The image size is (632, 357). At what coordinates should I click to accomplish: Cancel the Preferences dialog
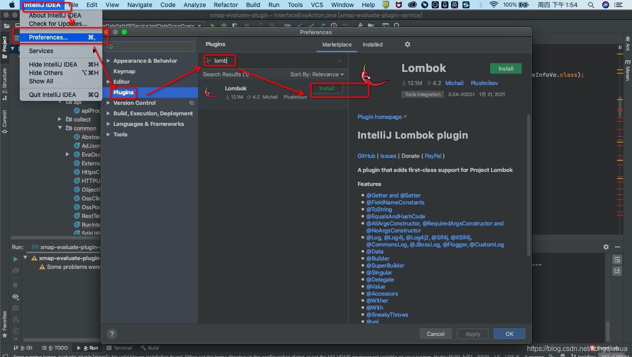[x=436, y=334]
